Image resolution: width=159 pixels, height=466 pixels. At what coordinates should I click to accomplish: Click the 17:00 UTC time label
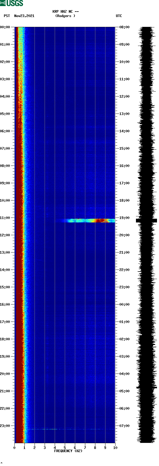(x=124, y=183)
